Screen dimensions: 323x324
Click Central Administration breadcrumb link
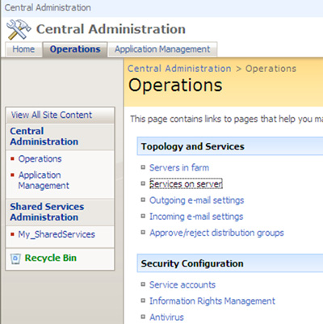click(x=179, y=69)
